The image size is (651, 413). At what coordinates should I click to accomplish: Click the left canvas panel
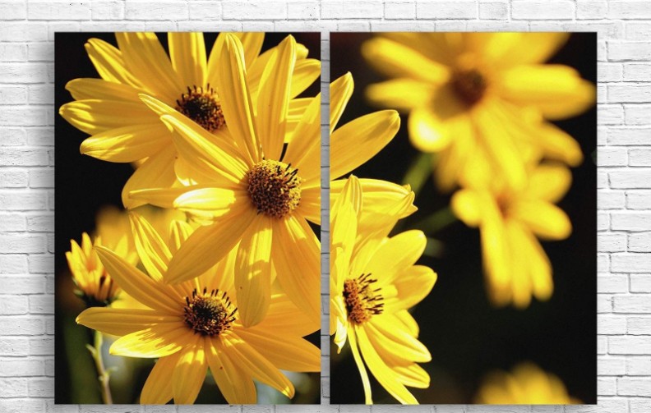pyautogui.click(x=187, y=218)
